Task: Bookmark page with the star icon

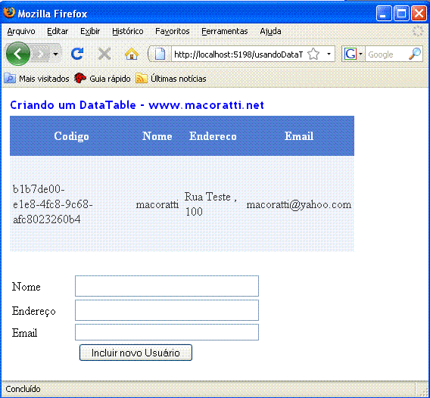Action: coord(313,54)
